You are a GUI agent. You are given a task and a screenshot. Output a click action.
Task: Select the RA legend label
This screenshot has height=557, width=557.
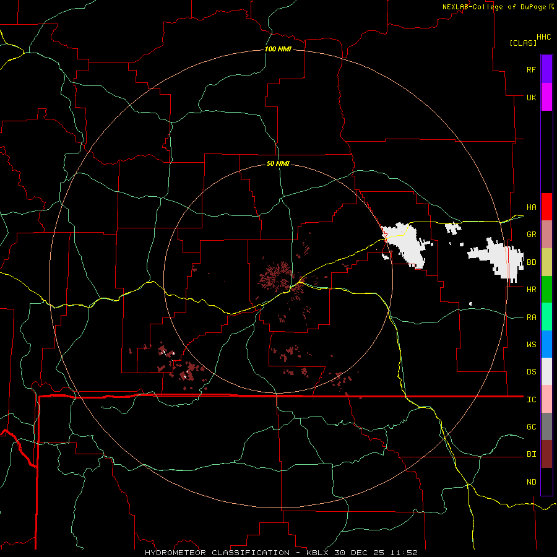(532, 317)
